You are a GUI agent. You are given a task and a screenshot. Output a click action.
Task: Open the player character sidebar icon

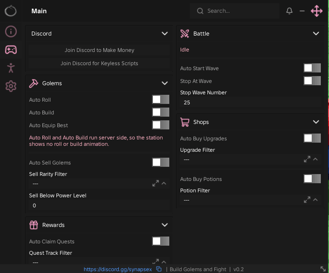pyautogui.click(x=11, y=68)
